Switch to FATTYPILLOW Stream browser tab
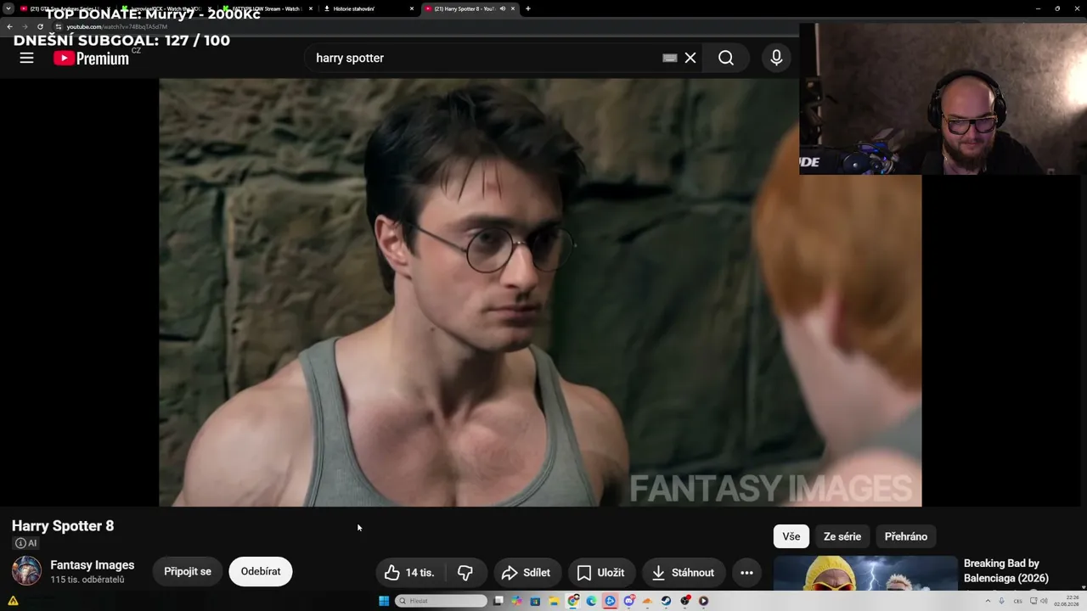Image resolution: width=1087 pixels, height=611 pixels. pyautogui.click(x=266, y=8)
